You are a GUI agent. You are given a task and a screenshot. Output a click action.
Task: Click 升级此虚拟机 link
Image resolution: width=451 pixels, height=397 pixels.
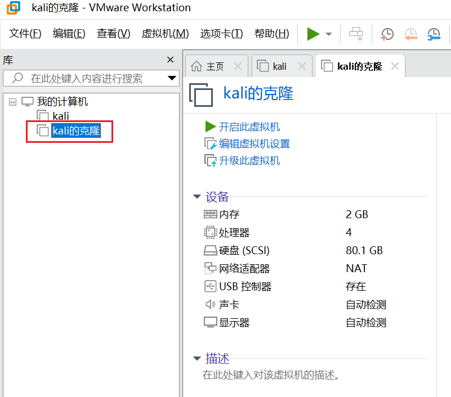point(249,161)
